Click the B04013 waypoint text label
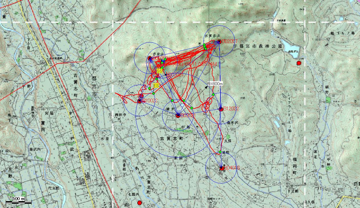360x208 pixels. [x=232, y=168]
